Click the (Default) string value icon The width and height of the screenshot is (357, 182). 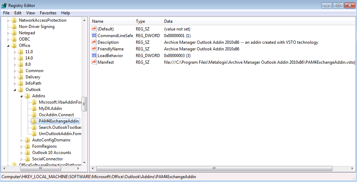[94, 29]
